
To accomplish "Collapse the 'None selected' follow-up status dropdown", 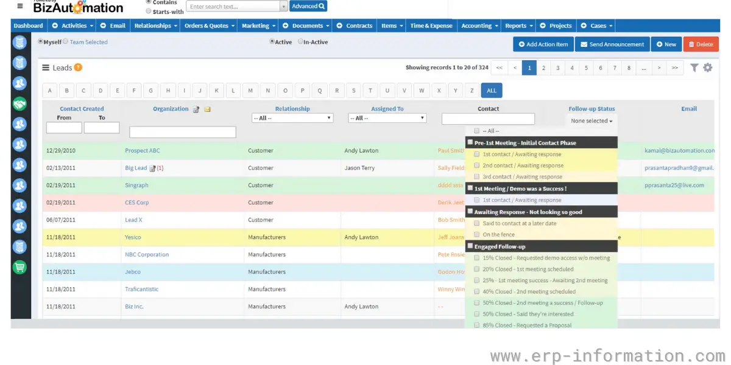I will pos(592,121).
